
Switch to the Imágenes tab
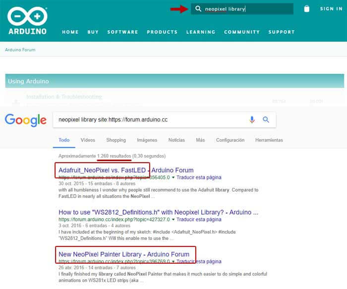click(147, 140)
